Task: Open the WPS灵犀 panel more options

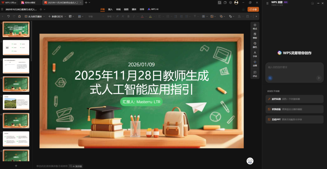Action: (318, 3)
